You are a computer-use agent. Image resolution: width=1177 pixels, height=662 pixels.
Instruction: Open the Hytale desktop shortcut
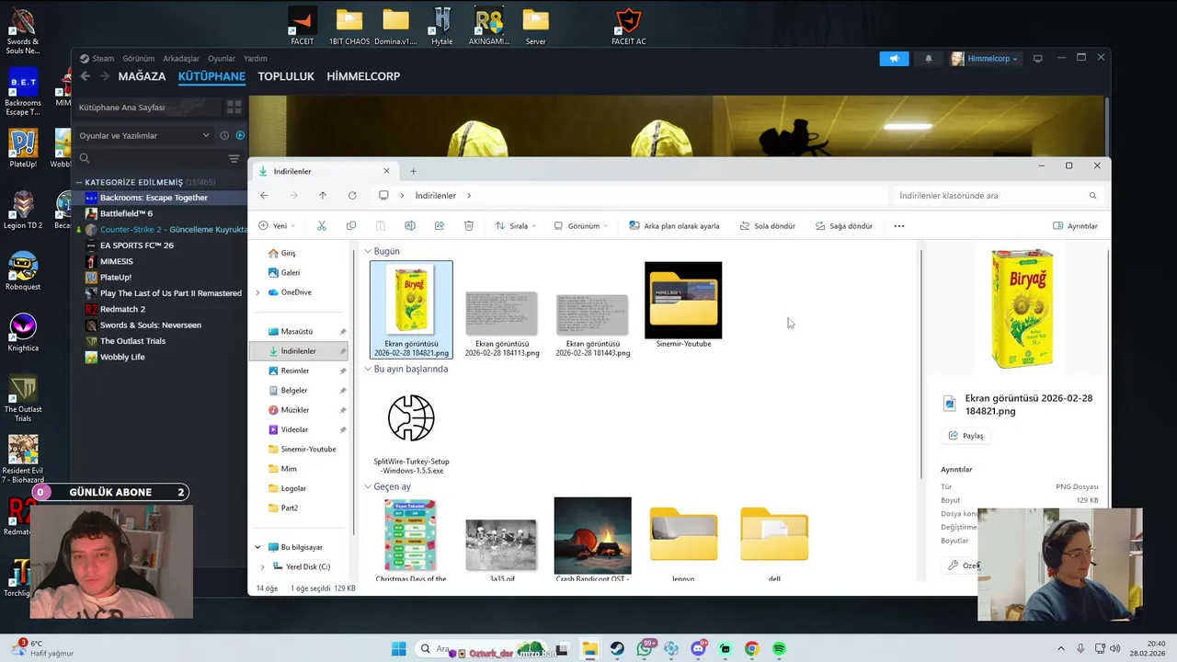coord(441,27)
